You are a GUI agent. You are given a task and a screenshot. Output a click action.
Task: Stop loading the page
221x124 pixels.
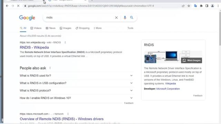(x=18, y=6)
